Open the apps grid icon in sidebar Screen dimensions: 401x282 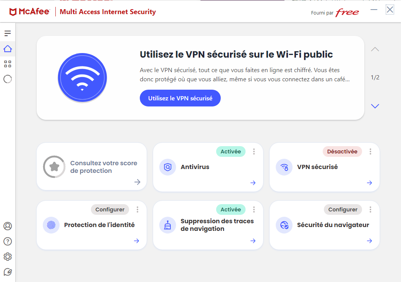(x=8, y=64)
